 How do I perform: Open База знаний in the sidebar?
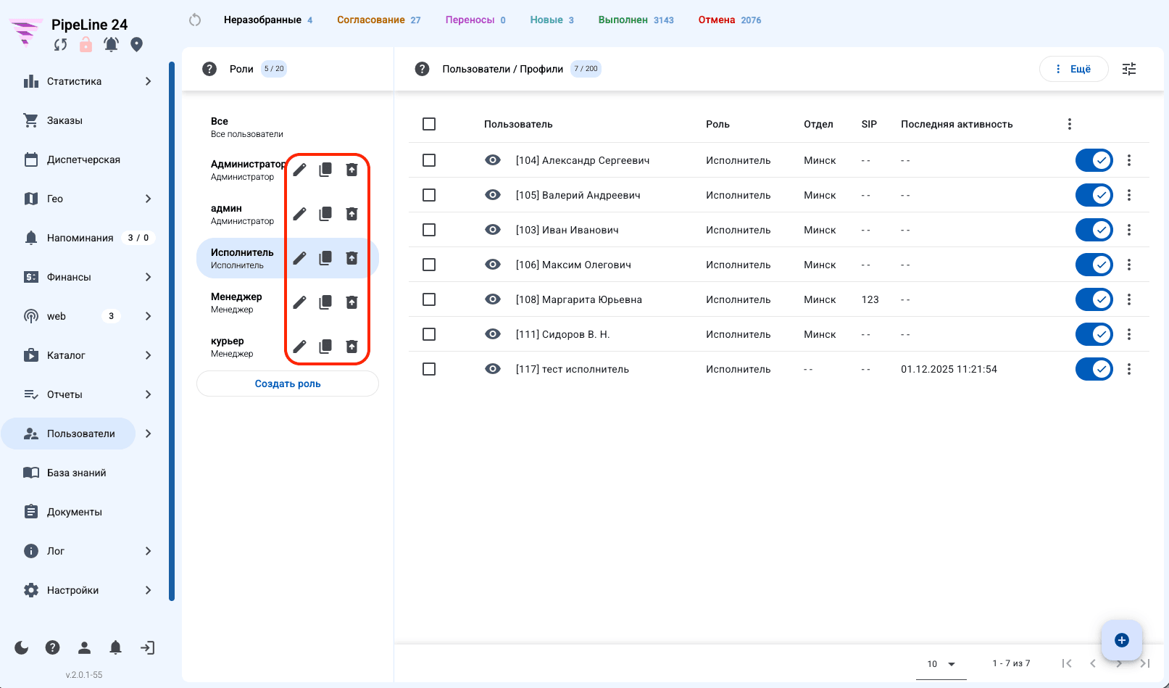[x=77, y=473]
